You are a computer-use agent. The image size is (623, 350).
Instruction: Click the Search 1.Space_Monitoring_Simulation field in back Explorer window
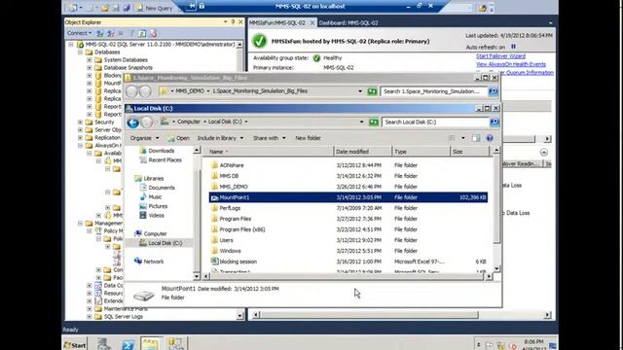433,91
